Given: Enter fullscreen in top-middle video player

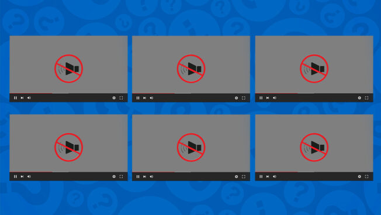Looking at the screenshot, I should pos(244,98).
